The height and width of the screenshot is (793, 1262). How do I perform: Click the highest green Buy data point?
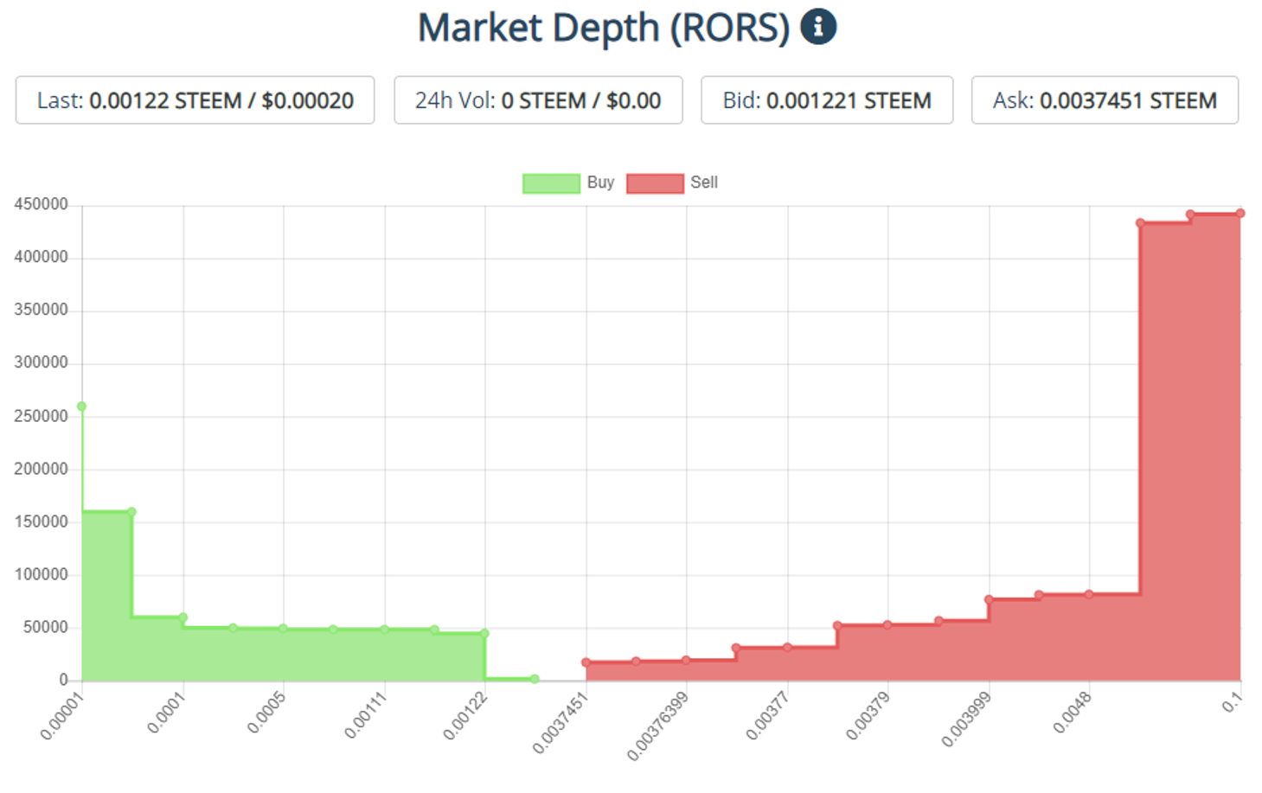pyautogui.click(x=82, y=406)
